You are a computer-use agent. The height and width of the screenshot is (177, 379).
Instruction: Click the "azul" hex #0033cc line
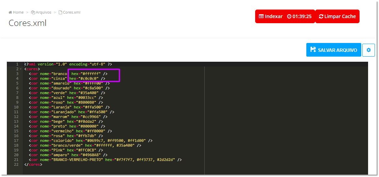(66, 98)
